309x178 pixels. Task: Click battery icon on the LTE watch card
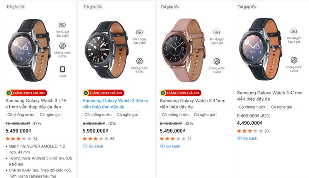[x=62, y=25]
